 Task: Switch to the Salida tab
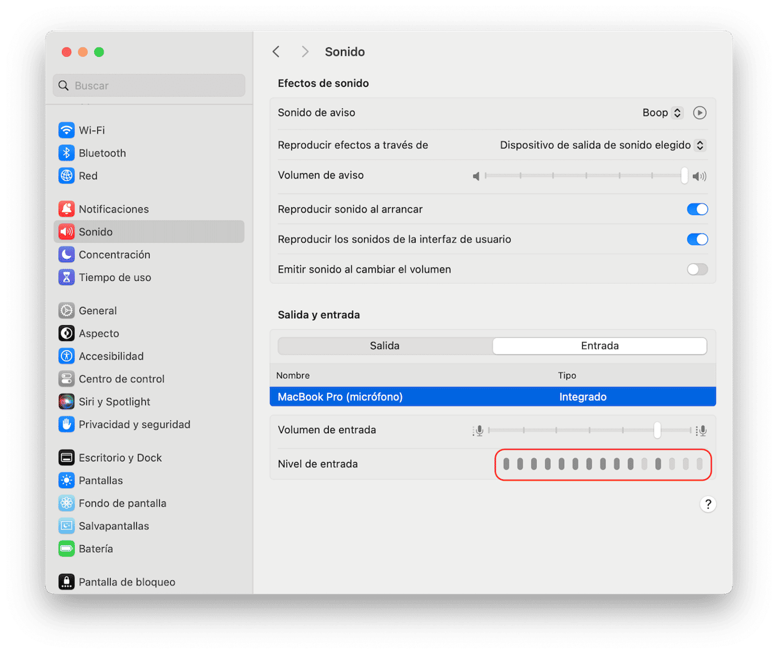385,346
